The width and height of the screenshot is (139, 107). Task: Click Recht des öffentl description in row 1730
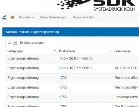point(127,78)
